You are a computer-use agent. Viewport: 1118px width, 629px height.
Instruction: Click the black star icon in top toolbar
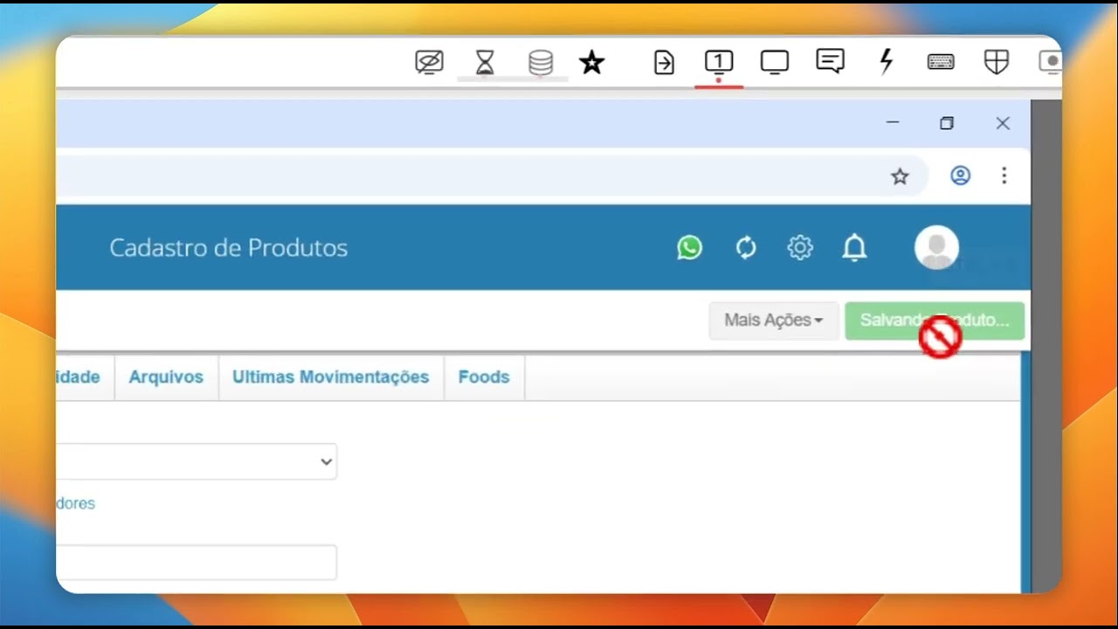[x=592, y=62]
